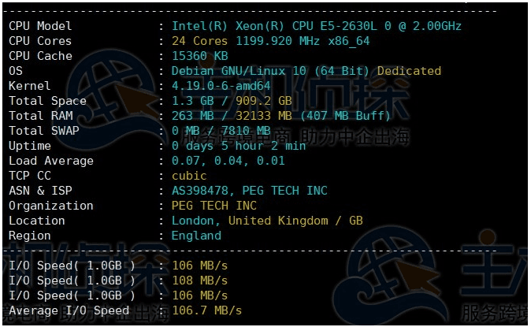531x327 pixels.
Task: Click the Region value "England"
Action: (196, 236)
